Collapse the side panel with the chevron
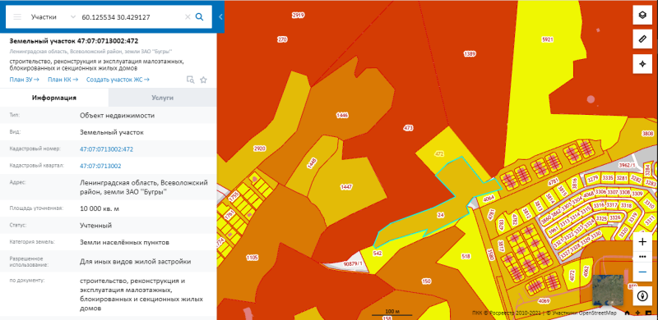Screen dimensions: 658x320 (x=220, y=16)
